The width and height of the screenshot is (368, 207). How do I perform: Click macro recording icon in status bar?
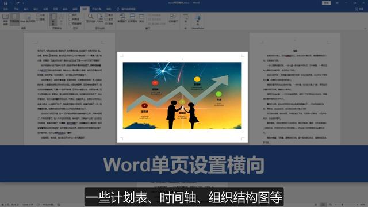59,205
